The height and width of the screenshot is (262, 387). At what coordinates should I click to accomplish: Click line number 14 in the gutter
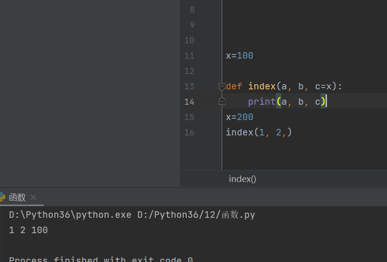pos(189,102)
